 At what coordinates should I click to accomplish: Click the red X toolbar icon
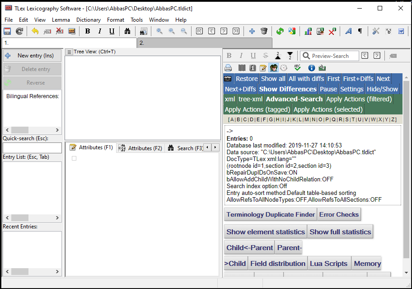point(332,31)
